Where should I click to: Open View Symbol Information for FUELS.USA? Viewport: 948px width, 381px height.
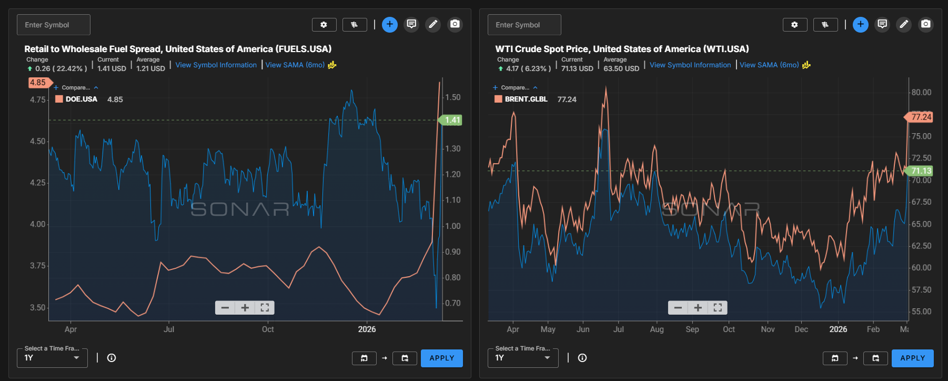pyautogui.click(x=216, y=65)
